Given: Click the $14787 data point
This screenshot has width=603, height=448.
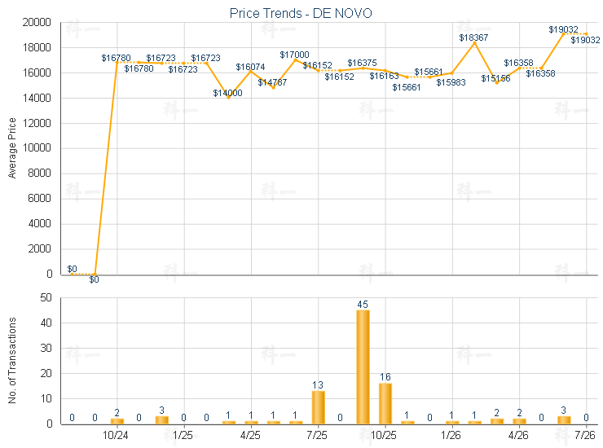Looking at the screenshot, I should pos(274,88).
